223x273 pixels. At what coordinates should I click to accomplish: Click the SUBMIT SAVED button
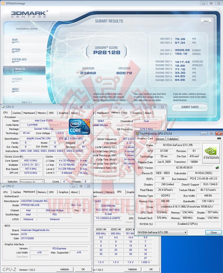190,107
